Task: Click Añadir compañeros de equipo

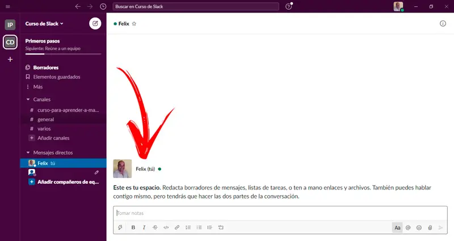Action: click(x=68, y=182)
